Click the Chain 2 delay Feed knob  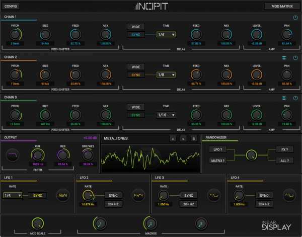click(x=196, y=74)
